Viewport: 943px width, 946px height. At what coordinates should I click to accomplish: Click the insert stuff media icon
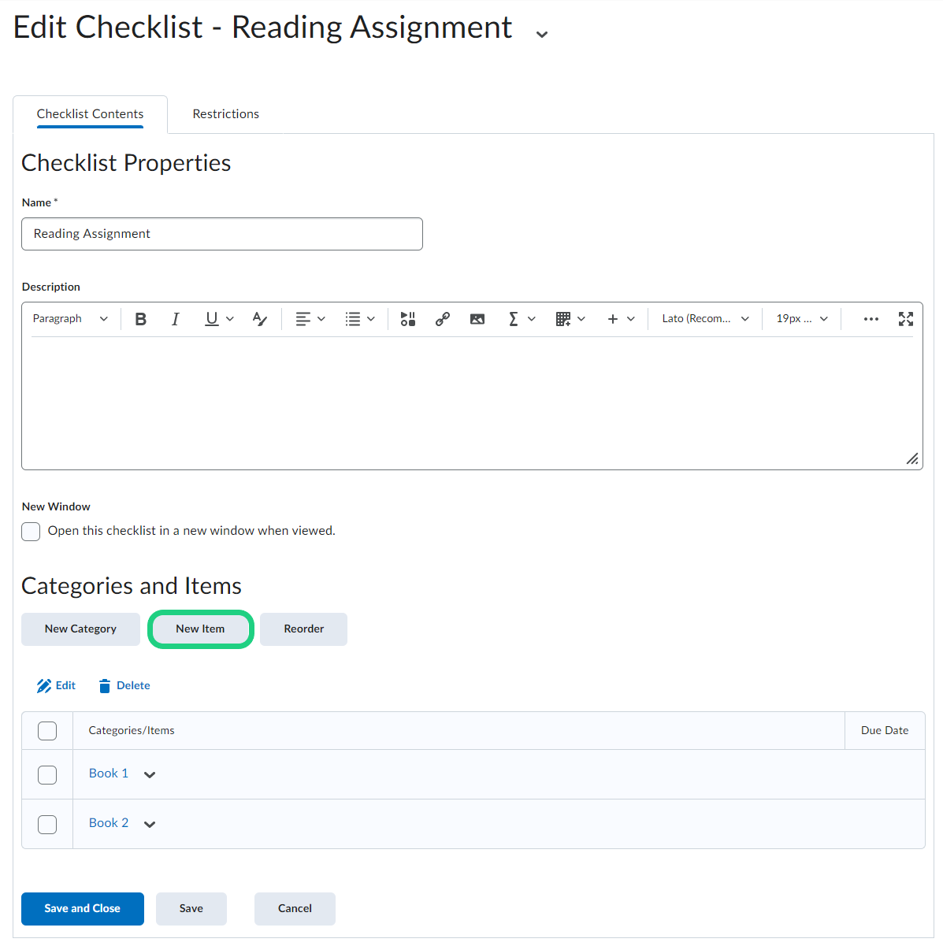pyautogui.click(x=407, y=319)
